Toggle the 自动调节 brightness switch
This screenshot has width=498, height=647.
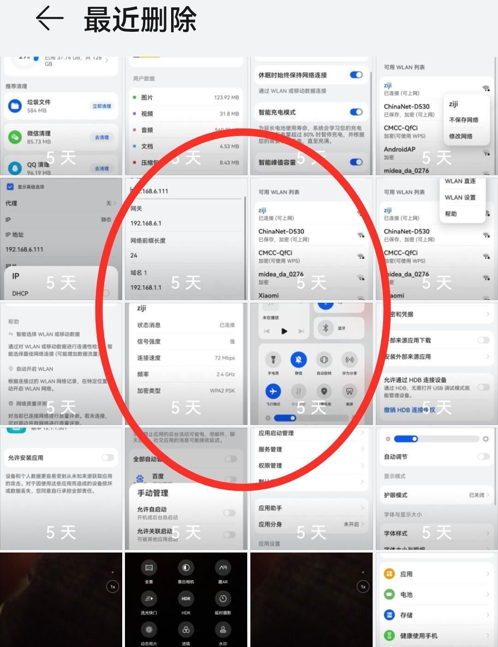point(483,456)
